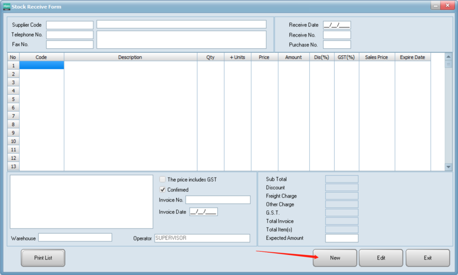Click the Expected Amount field

coord(342,238)
